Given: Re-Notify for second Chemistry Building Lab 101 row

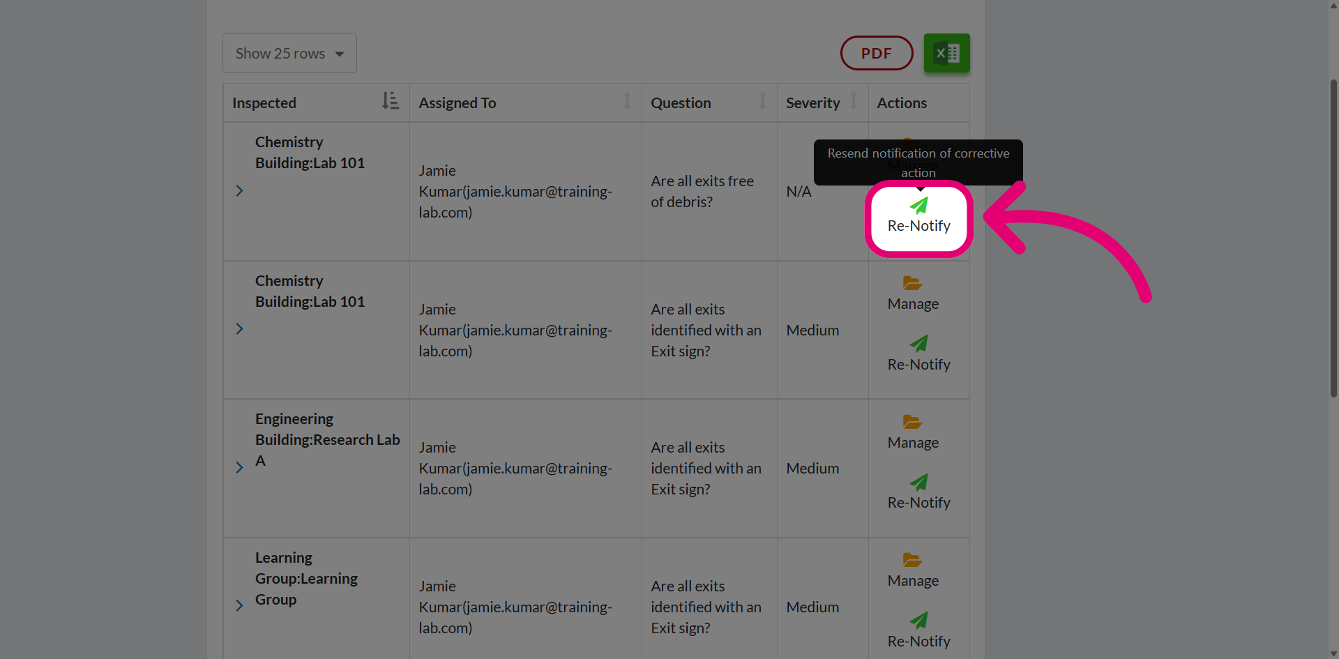Looking at the screenshot, I should (x=918, y=354).
